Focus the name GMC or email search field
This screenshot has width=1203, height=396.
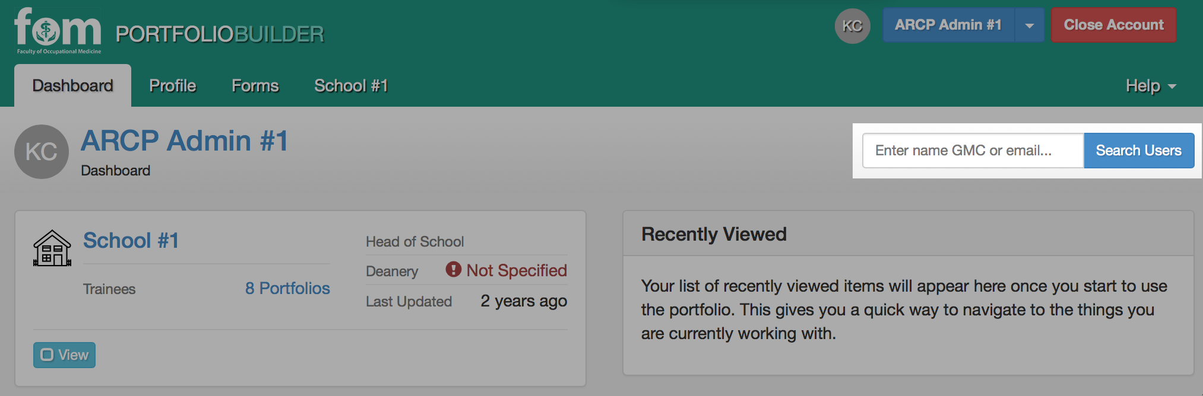[973, 151]
